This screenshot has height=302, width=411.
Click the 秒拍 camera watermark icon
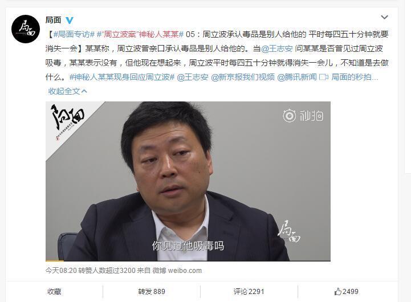pyautogui.click(x=290, y=116)
